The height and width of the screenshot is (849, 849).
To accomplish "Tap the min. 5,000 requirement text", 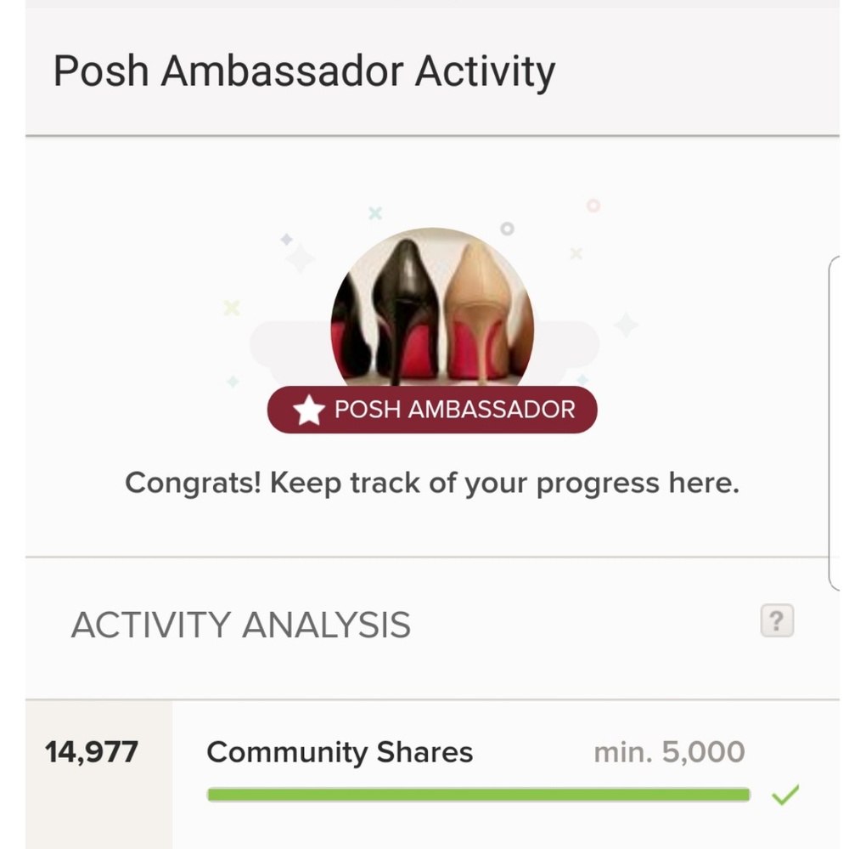I will [669, 752].
